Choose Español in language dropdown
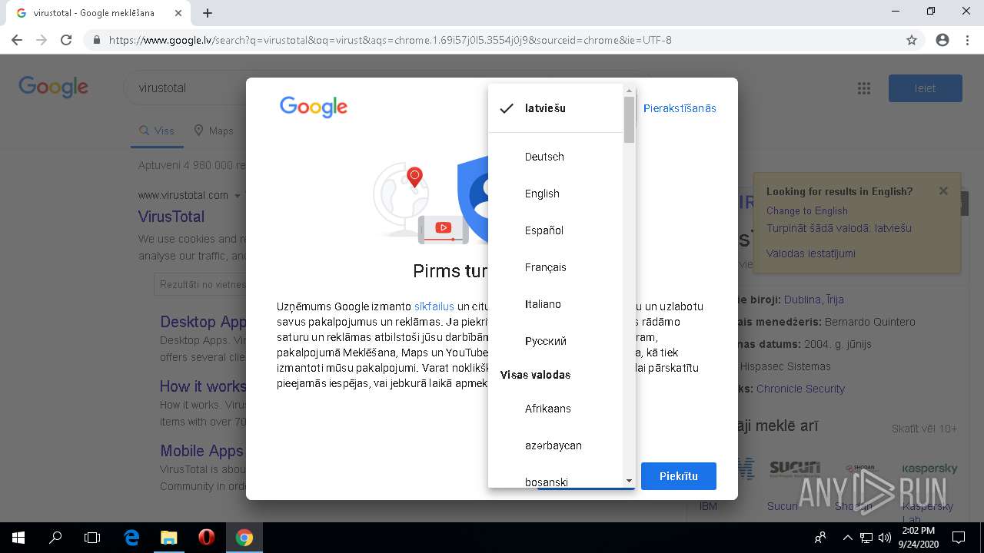This screenshot has height=553, width=984. (556, 230)
